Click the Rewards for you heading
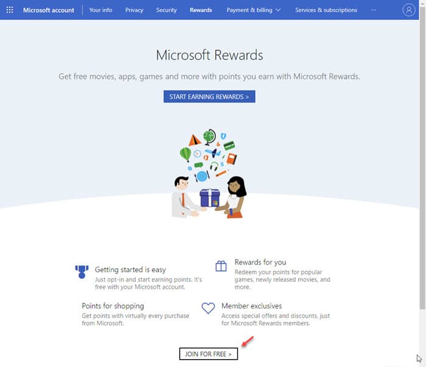 [260, 262]
